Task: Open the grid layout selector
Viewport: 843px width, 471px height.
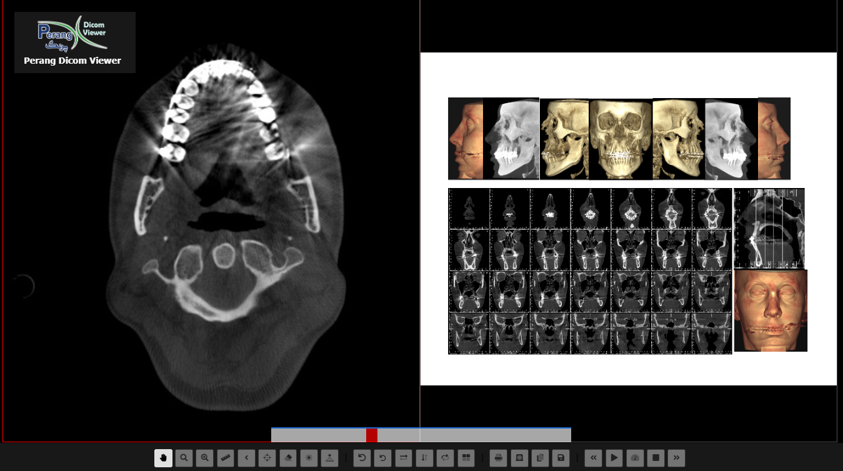Action: 466,458
